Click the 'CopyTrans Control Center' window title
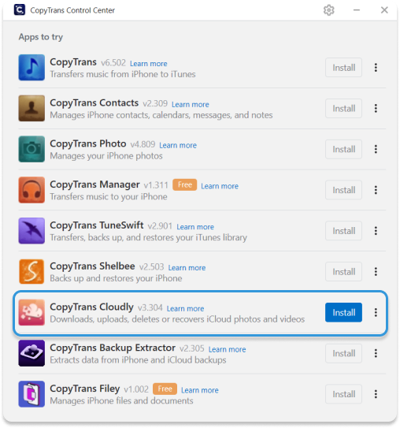This screenshot has height=428, width=400. pyautogui.click(x=72, y=10)
